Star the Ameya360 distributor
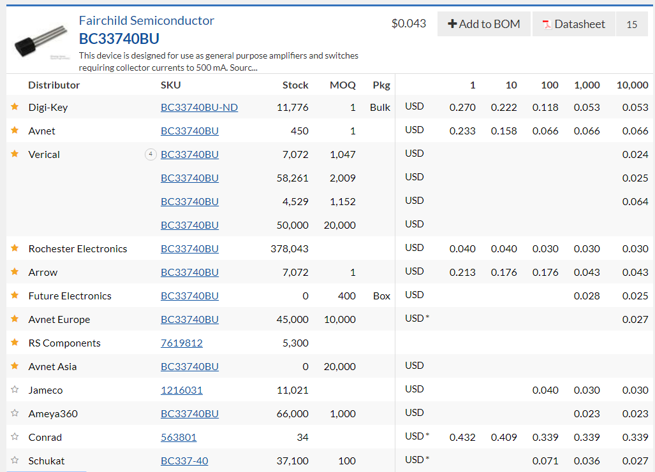Image resolution: width=655 pixels, height=472 pixels. (15, 413)
